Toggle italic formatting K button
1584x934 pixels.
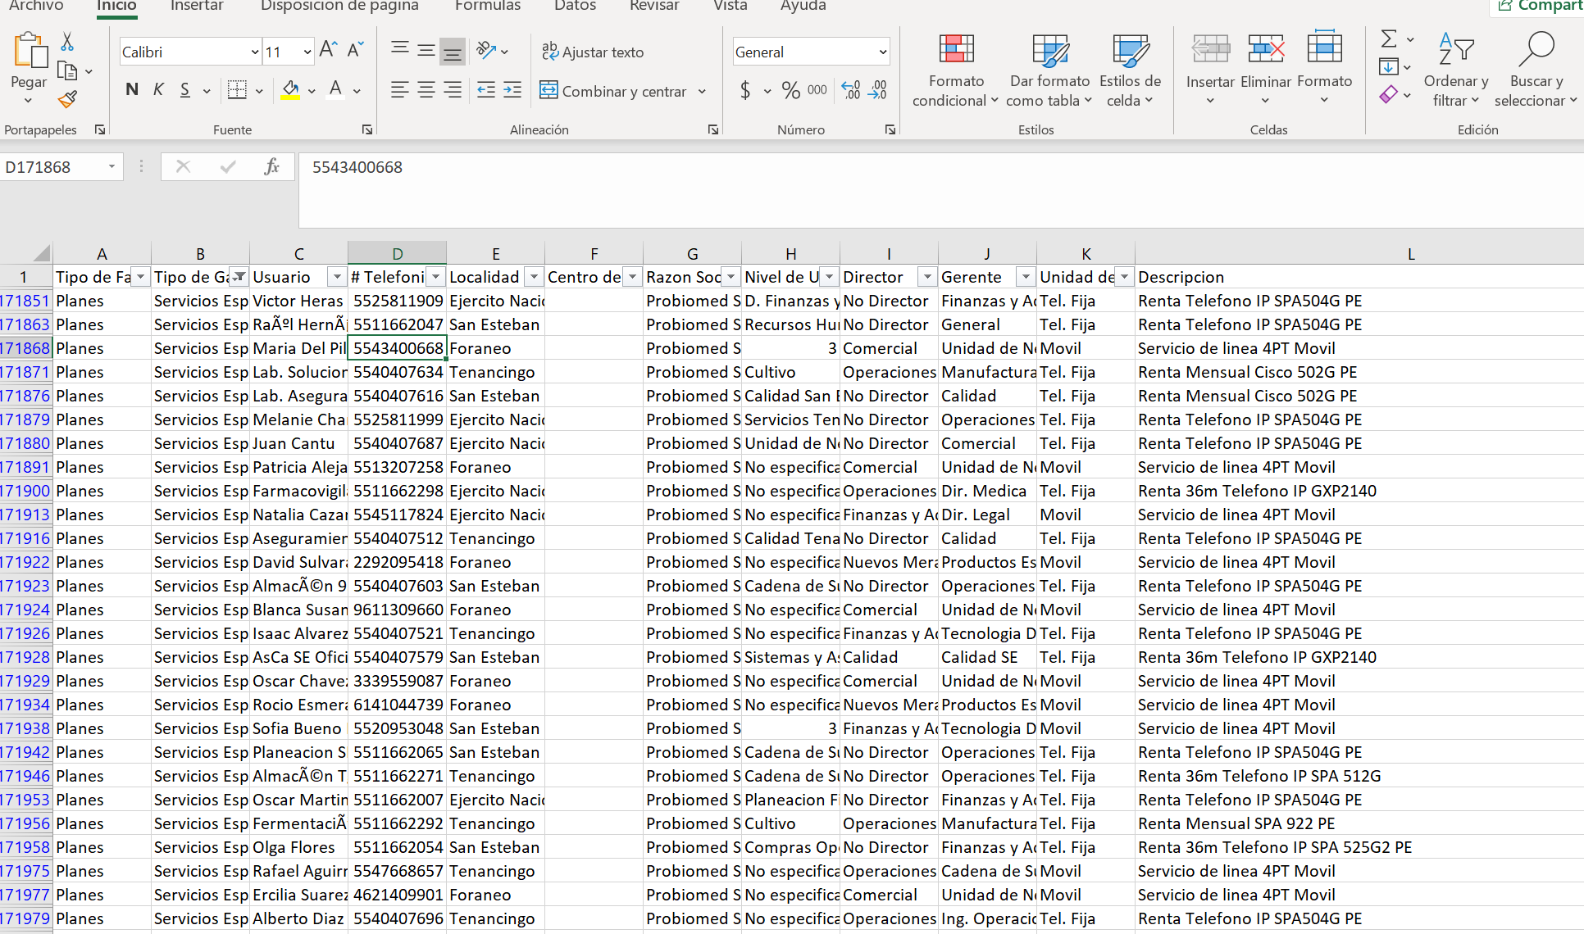pyautogui.click(x=158, y=90)
